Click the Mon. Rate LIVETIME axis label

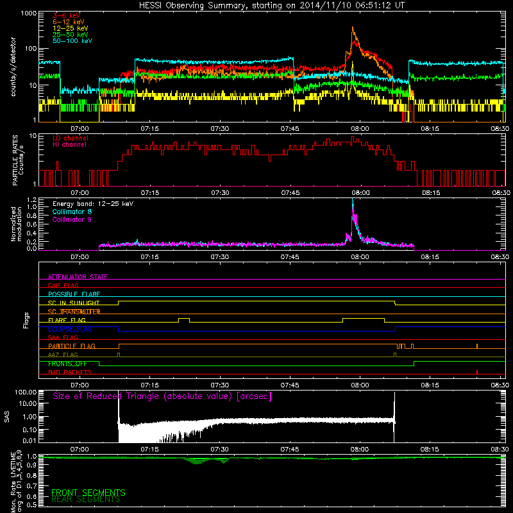pyautogui.click(x=16, y=480)
